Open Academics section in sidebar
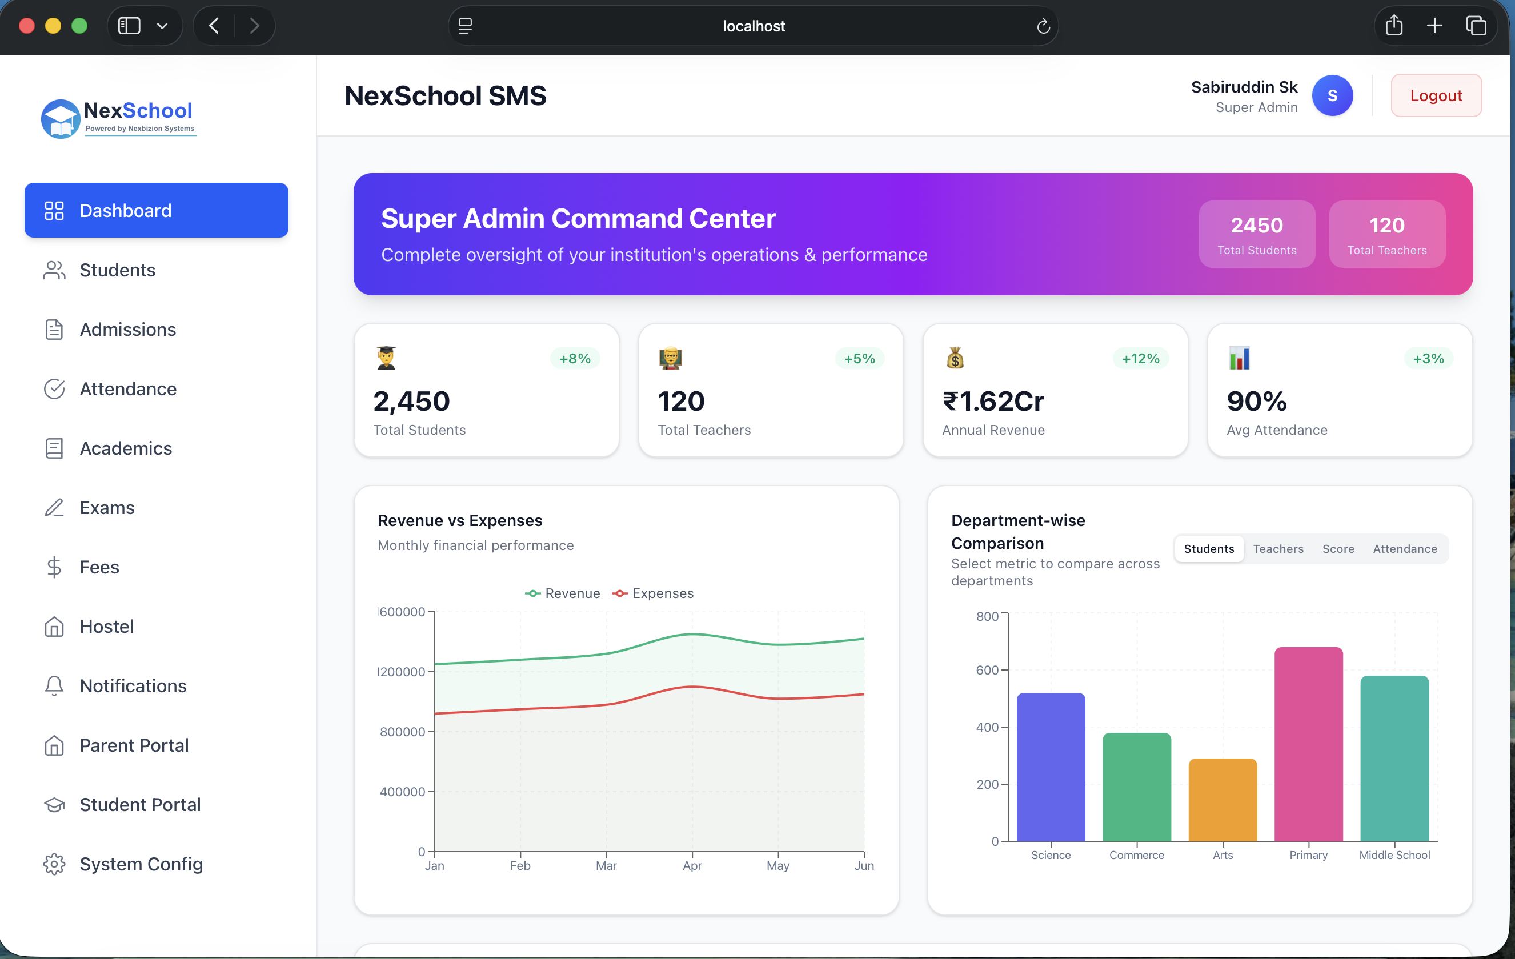The image size is (1515, 959). point(156,448)
